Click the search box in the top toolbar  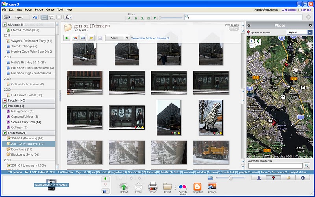243,17
